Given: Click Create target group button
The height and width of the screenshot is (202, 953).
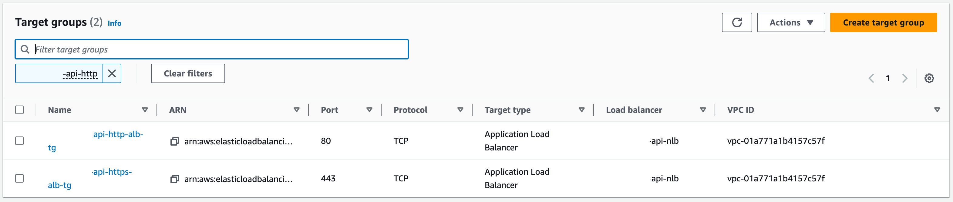Looking at the screenshot, I should tap(883, 22).
